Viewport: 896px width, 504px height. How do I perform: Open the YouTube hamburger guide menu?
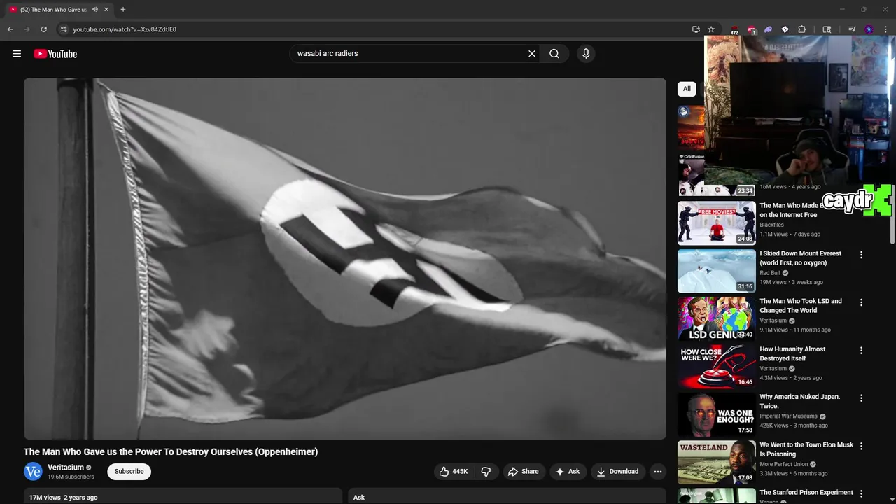tap(17, 54)
